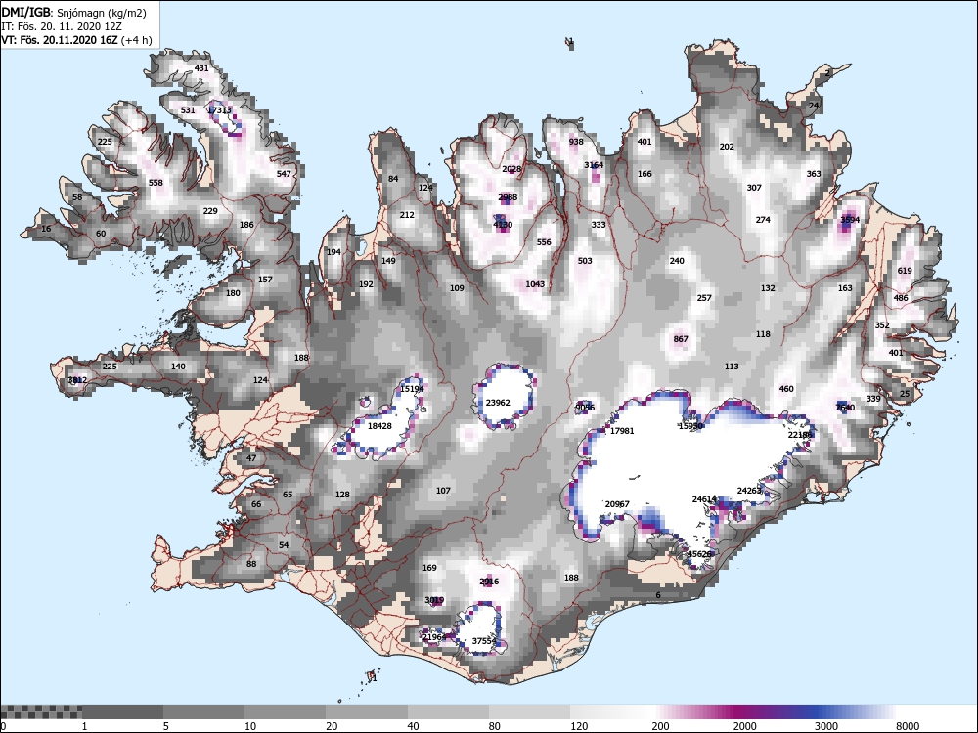The width and height of the screenshot is (978, 733).
Task: Pick legend swatch between 1 and 5
Action: (x=122, y=711)
